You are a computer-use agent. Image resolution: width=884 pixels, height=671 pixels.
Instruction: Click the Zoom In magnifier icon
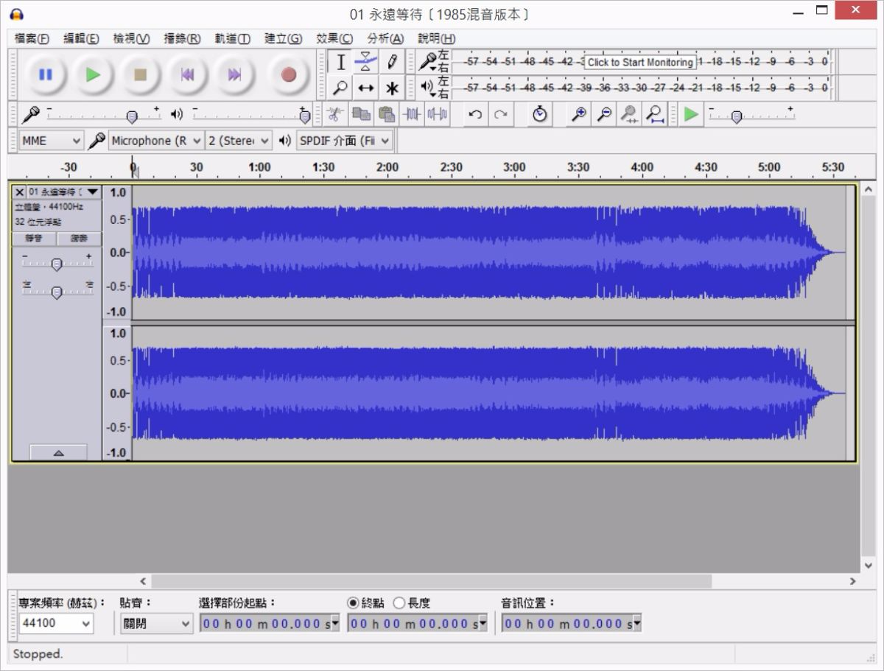coord(579,114)
